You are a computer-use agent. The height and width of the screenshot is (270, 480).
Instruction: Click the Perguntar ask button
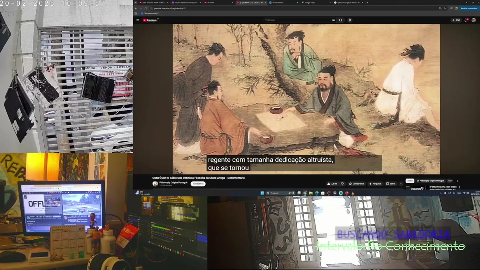375,184
